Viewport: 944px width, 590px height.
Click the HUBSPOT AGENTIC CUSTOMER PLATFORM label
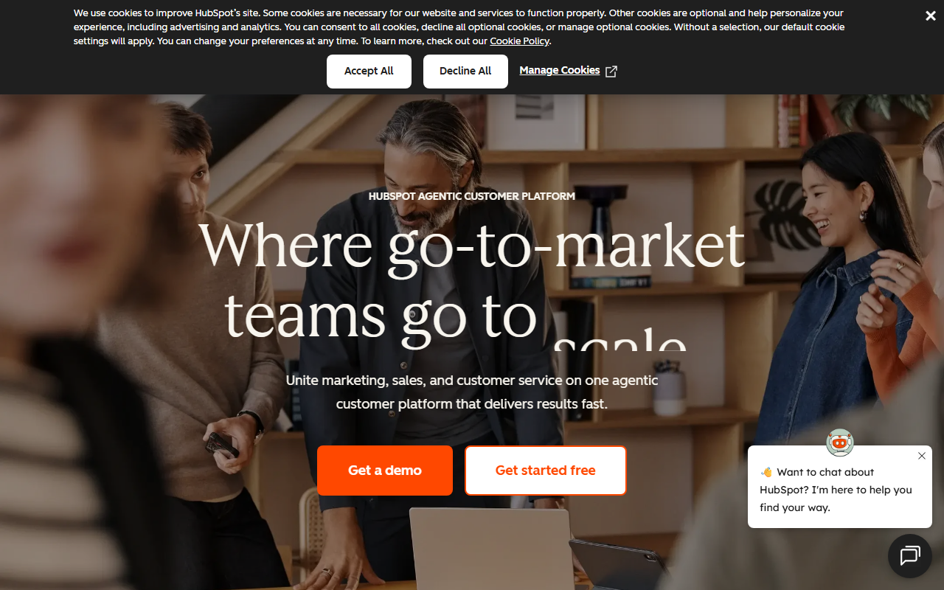[x=472, y=196]
